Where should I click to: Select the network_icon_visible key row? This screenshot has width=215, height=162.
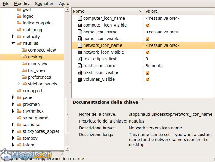pyautogui.click(x=104, y=52)
